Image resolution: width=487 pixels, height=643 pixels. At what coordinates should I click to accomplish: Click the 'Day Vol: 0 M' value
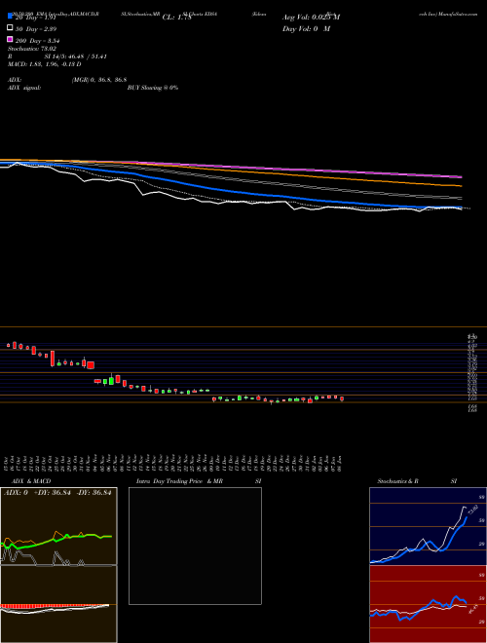tap(306, 28)
